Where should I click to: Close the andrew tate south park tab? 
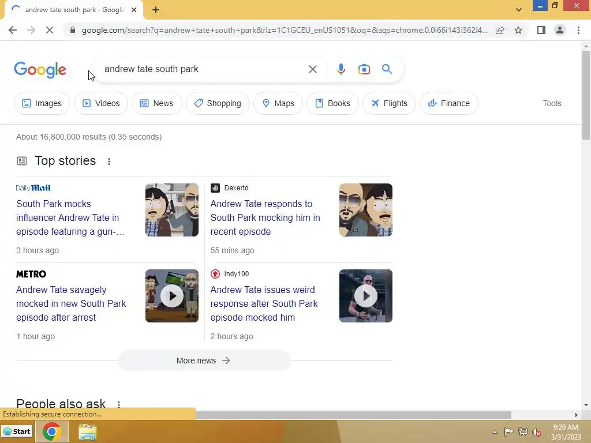pyautogui.click(x=134, y=10)
